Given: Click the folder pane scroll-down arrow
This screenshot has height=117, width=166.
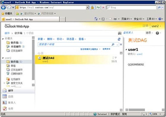Looking at the screenshot, I should (x=33, y=85).
